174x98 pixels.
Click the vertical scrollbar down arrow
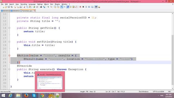point(173,88)
